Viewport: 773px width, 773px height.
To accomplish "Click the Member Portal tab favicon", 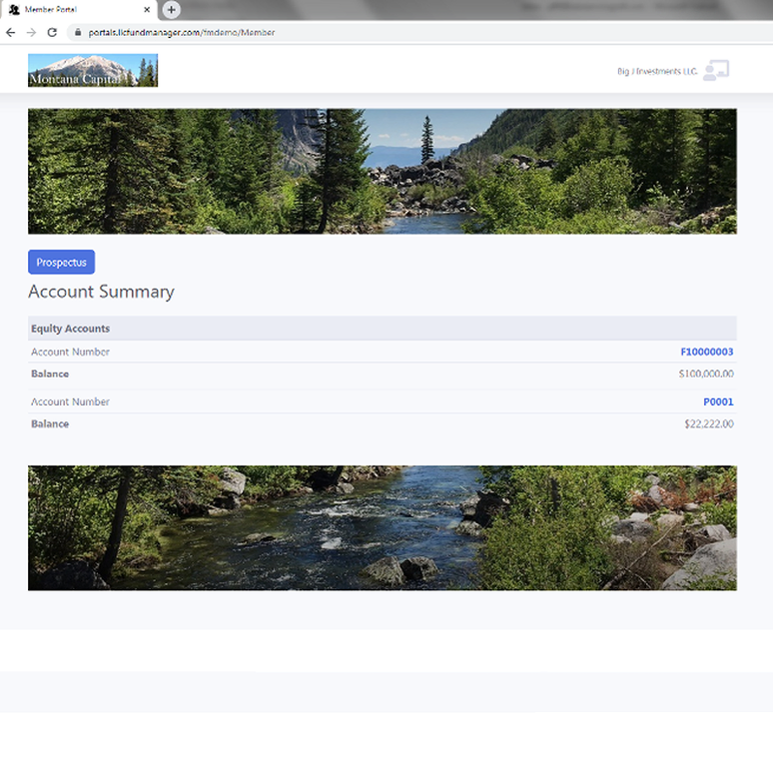I will pyautogui.click(x=14, y=9).
